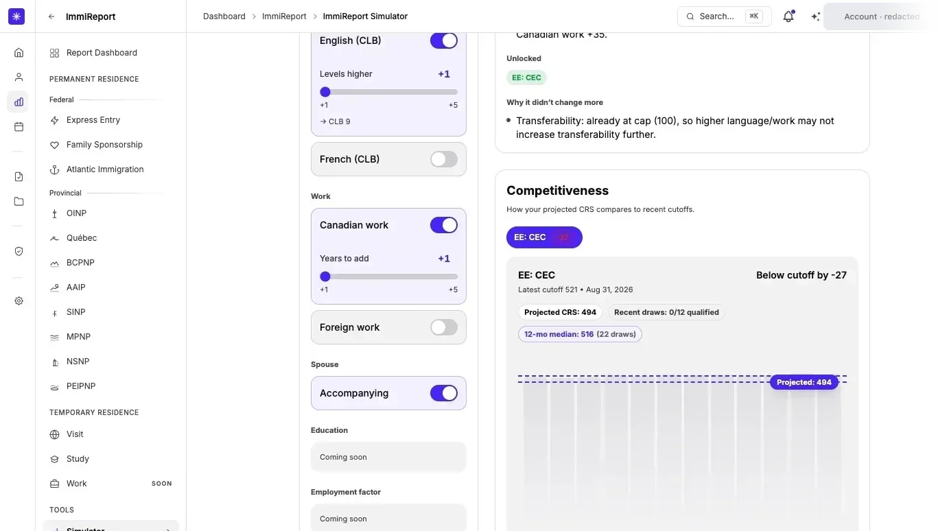This screenshot has height=531, width=949.
Task: Click the shield icon in left rail
Action: (19, 252)
